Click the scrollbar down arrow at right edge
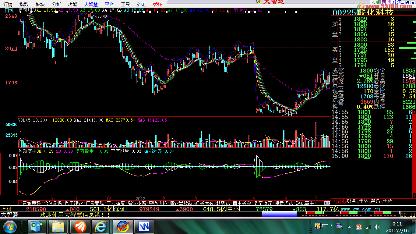The height and width of the screenshot is (234, 416). click(414, 195)
